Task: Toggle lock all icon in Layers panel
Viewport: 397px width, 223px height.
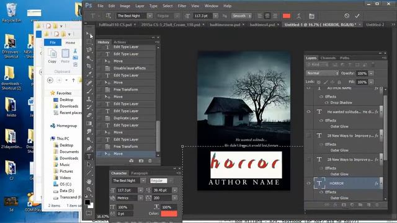Action: click(x=339, y=82)
